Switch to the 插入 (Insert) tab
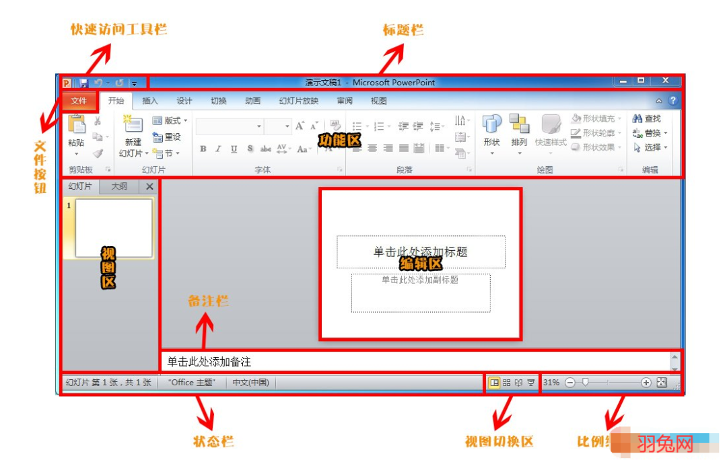 coord(149,101)
